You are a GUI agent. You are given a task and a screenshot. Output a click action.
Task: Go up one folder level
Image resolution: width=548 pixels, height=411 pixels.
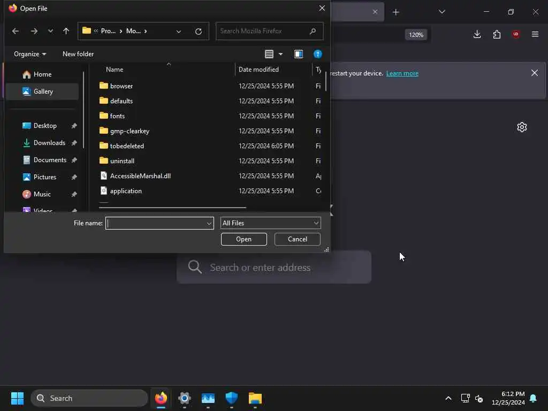point(66,31)
